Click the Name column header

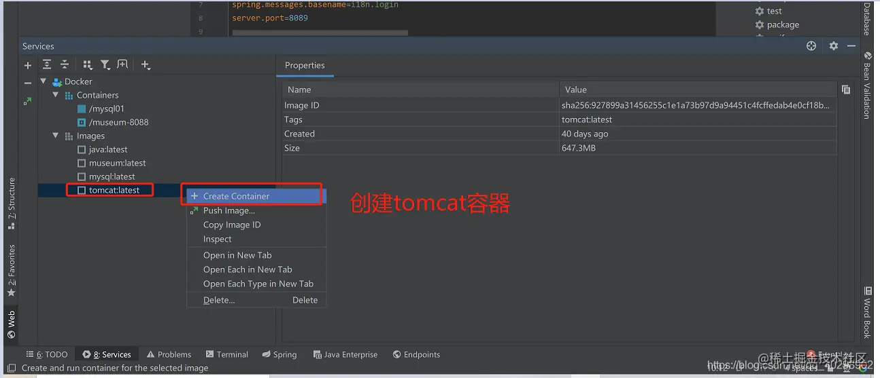[421, 90]
